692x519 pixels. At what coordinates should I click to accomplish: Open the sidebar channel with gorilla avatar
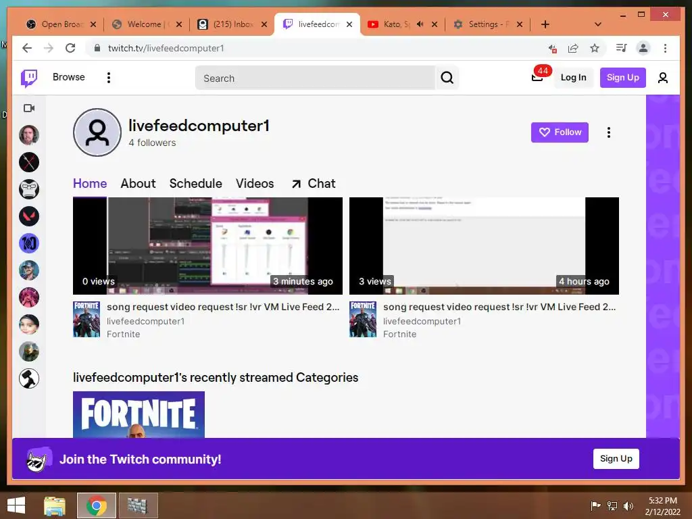(29, 189)
